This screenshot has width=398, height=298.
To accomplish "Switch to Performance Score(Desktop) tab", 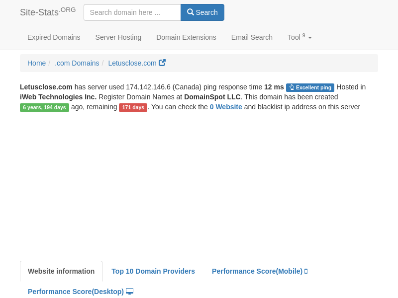I will [81, 292].
